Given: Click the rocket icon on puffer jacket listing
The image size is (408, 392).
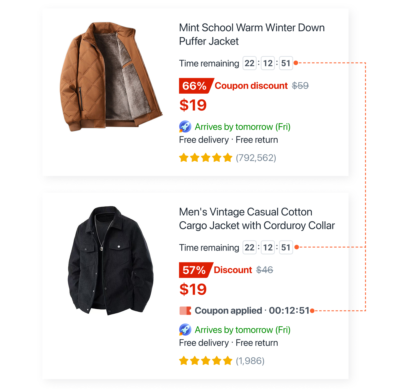Looking at the screenshot, I should coord(185,127).
